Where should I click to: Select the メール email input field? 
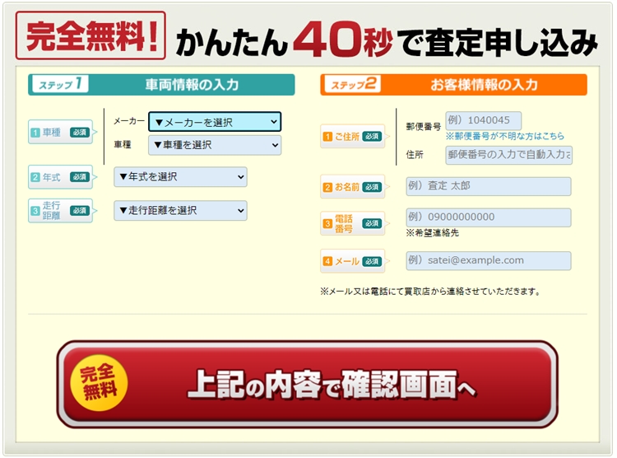point(488,260)
